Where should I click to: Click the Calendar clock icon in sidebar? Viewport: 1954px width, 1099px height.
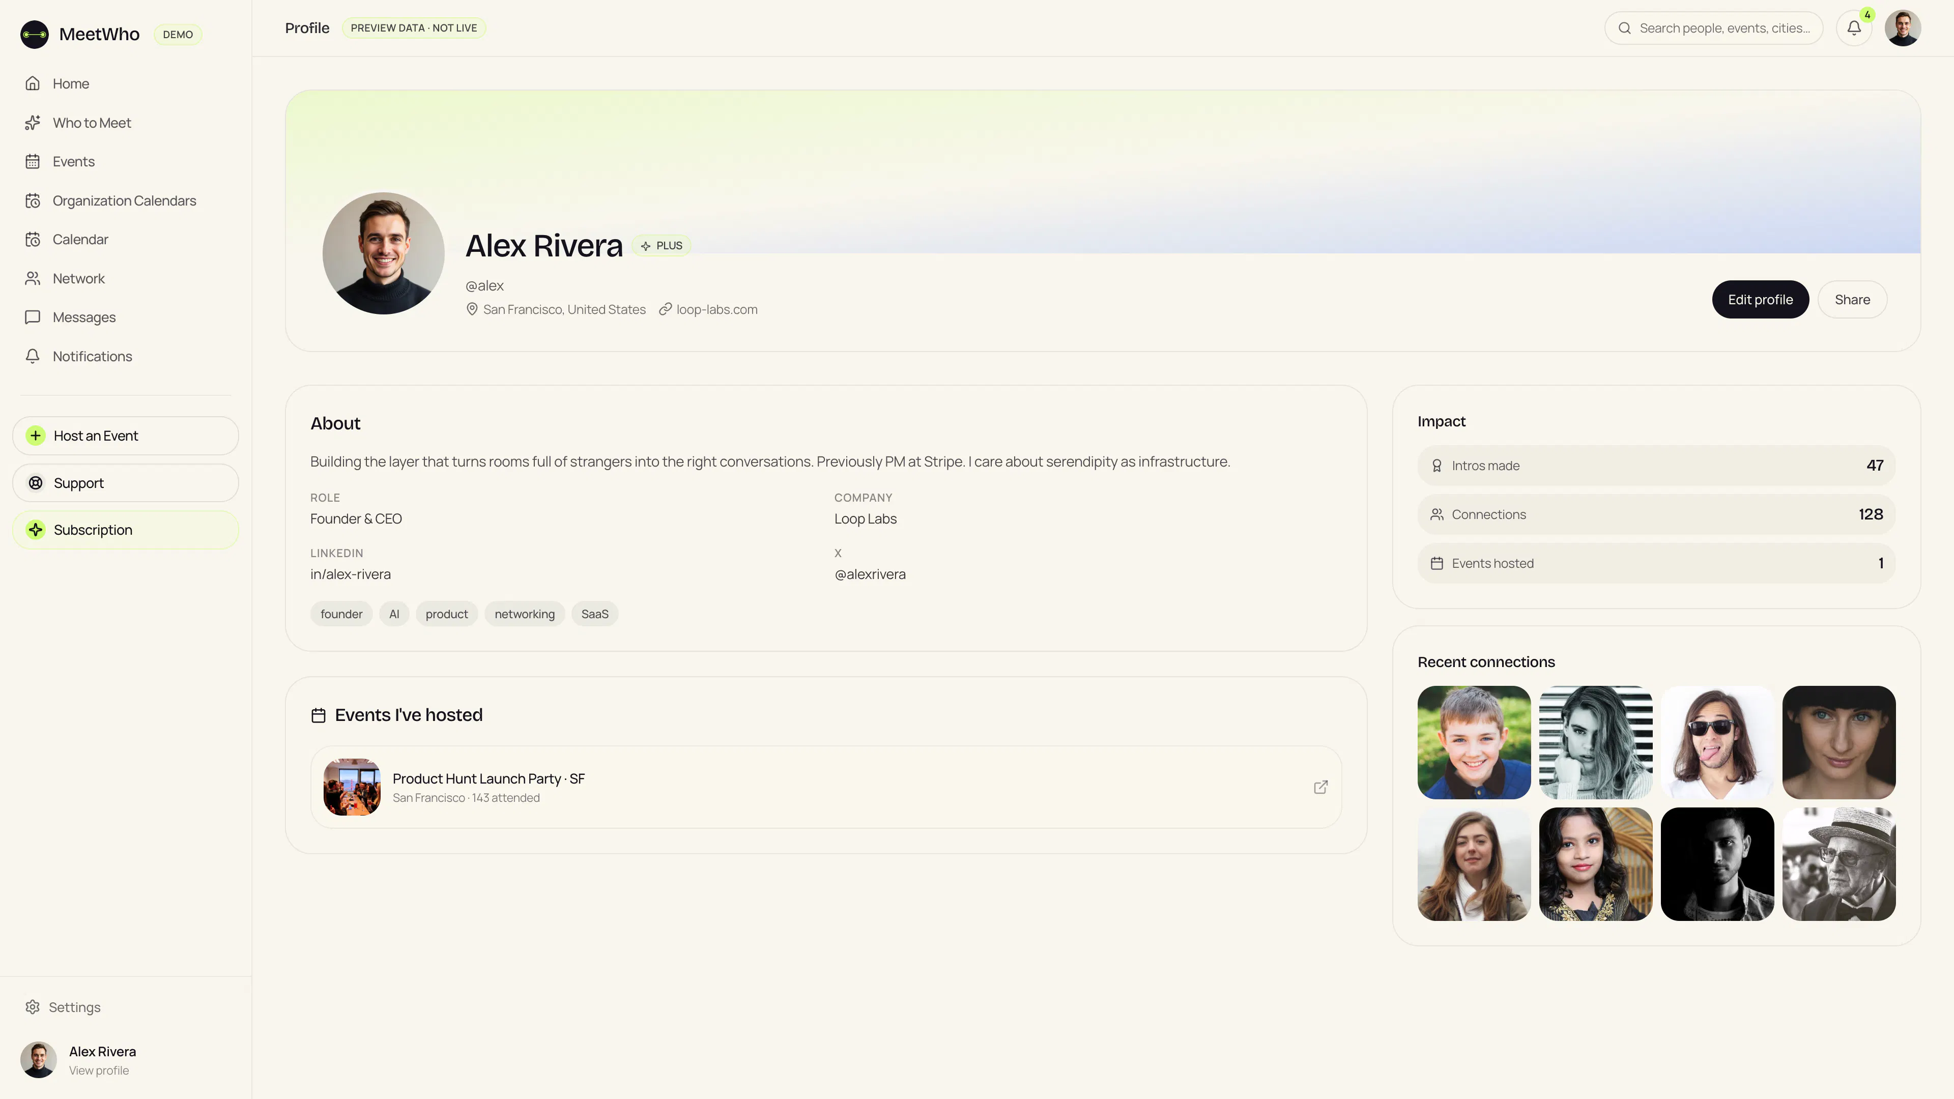[x=33, y=240]
